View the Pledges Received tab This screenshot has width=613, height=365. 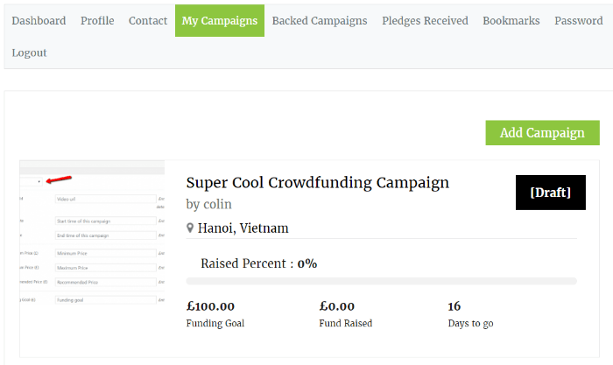pos(425,21)
